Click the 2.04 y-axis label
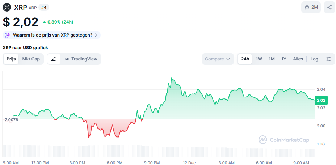Image resolution: width=336 pixels, height=165 pixels. click(x=321, y=89)
